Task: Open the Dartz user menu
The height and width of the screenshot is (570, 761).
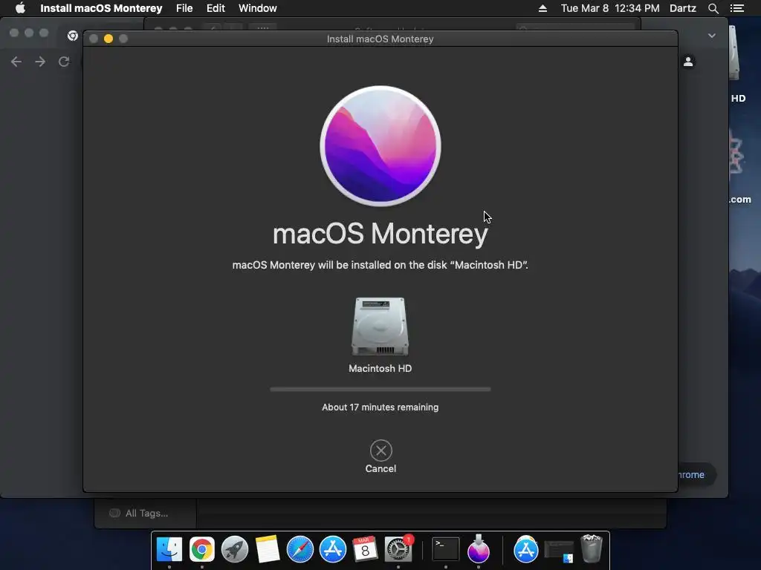Action: [x=683, y=8]
